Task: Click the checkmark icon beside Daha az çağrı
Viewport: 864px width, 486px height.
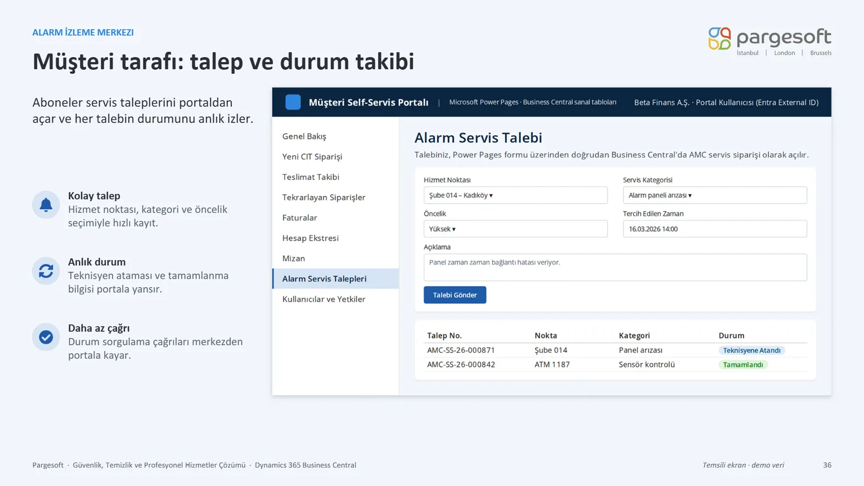Action: (46, 337)
